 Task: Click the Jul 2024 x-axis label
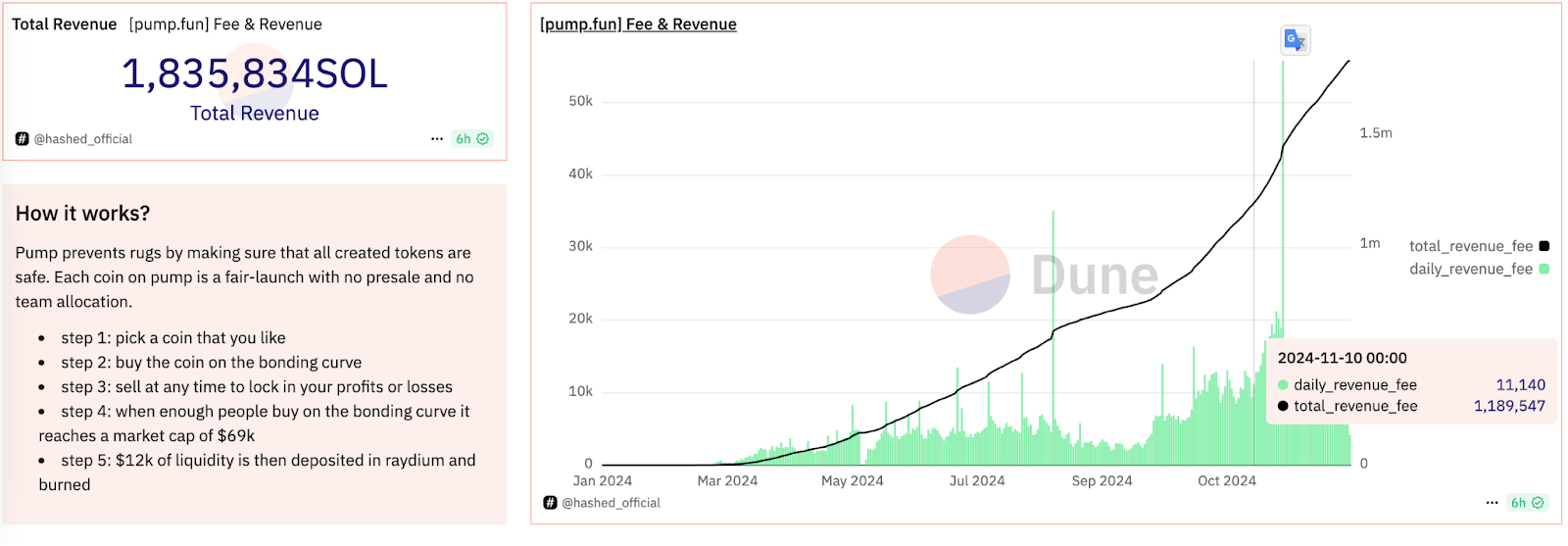(x=977, y=481)
